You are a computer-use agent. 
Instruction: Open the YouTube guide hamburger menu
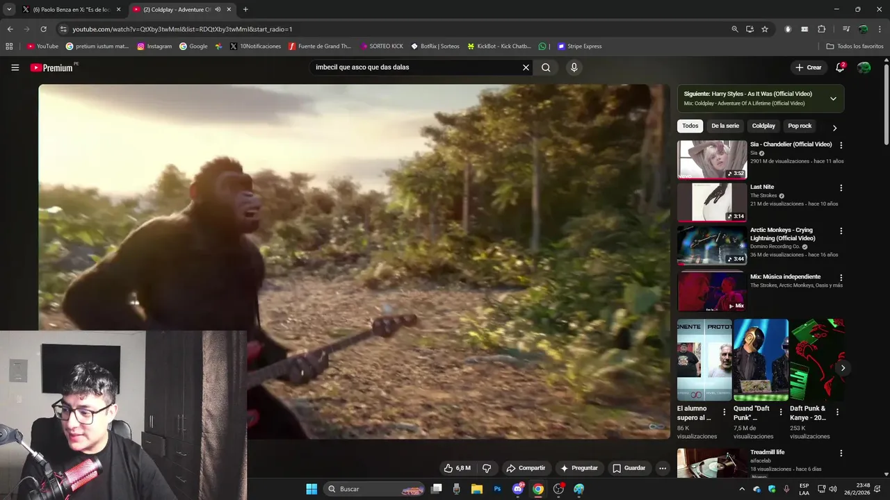(15, 67)
